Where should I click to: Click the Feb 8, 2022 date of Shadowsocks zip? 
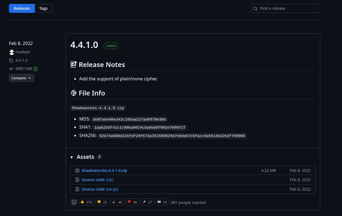tap(300, 171)
